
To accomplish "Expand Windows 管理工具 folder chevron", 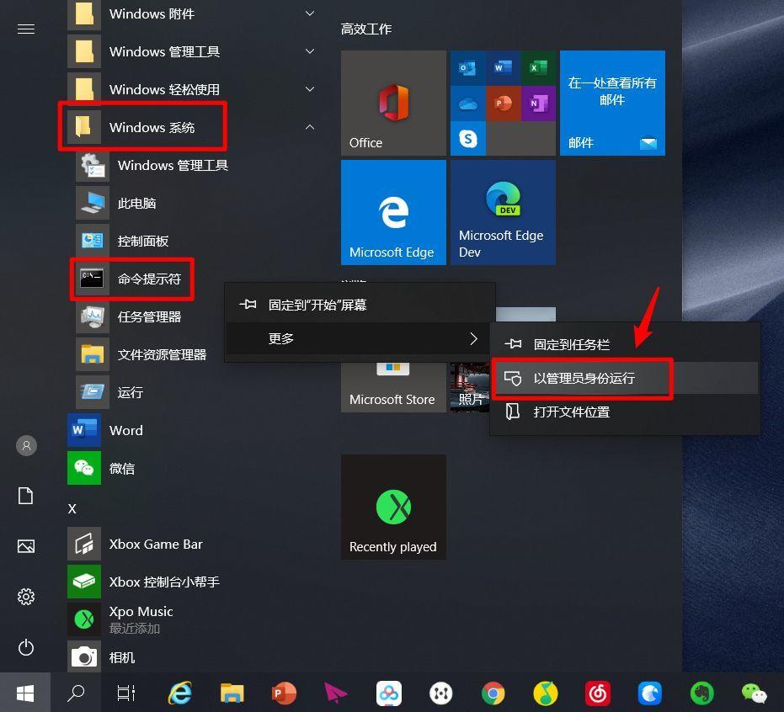I will (310, 51).
